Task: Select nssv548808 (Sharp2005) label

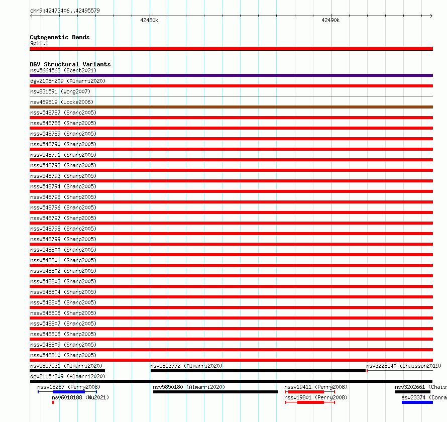Action: tap(63, 334)
